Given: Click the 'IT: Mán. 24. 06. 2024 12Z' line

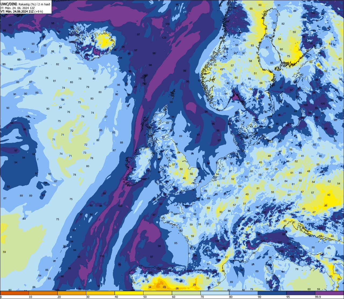Looking at the screenshot, I should coord(17,8).
